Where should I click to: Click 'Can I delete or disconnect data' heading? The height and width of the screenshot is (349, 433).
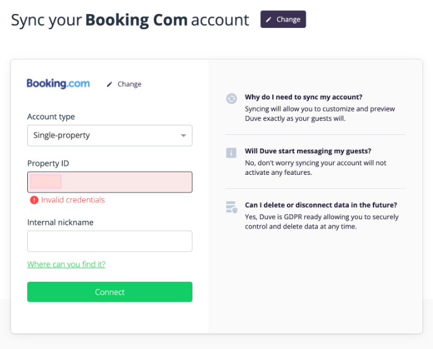click(321, 205)
